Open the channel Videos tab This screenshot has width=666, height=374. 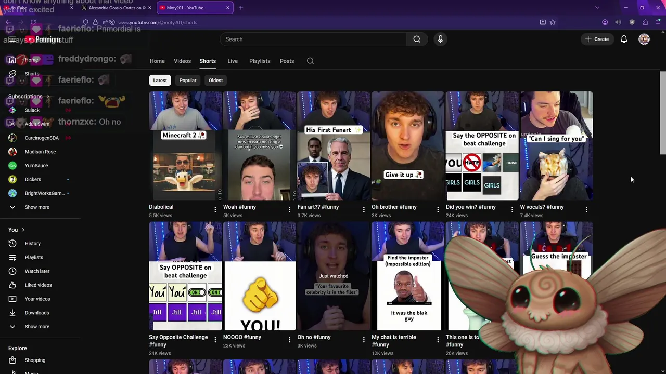(182, 61)
